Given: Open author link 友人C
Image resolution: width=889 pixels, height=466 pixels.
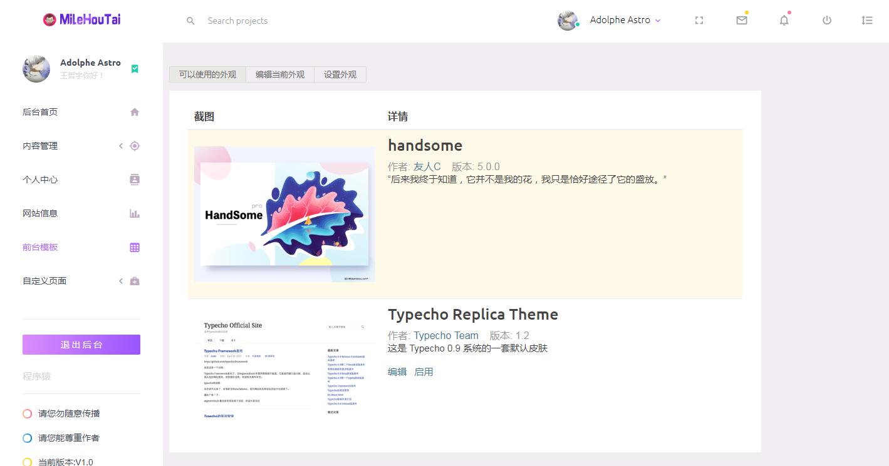Looking at the screenshot, I should coord(427,166).
